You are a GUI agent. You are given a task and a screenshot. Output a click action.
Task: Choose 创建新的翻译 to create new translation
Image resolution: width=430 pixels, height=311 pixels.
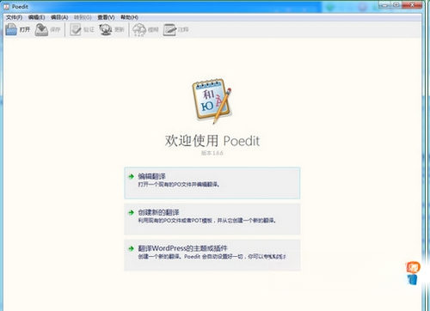coord(212,219)
